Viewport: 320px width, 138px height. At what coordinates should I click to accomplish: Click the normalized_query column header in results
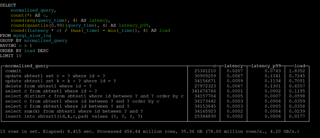[x=27, y=66]
